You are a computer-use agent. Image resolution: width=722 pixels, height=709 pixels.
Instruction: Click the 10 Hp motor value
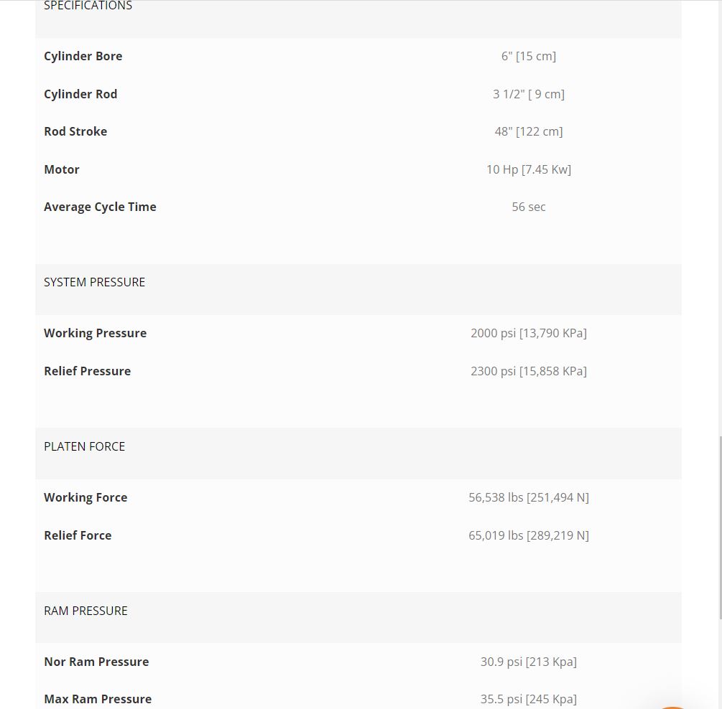pos(529,169)
